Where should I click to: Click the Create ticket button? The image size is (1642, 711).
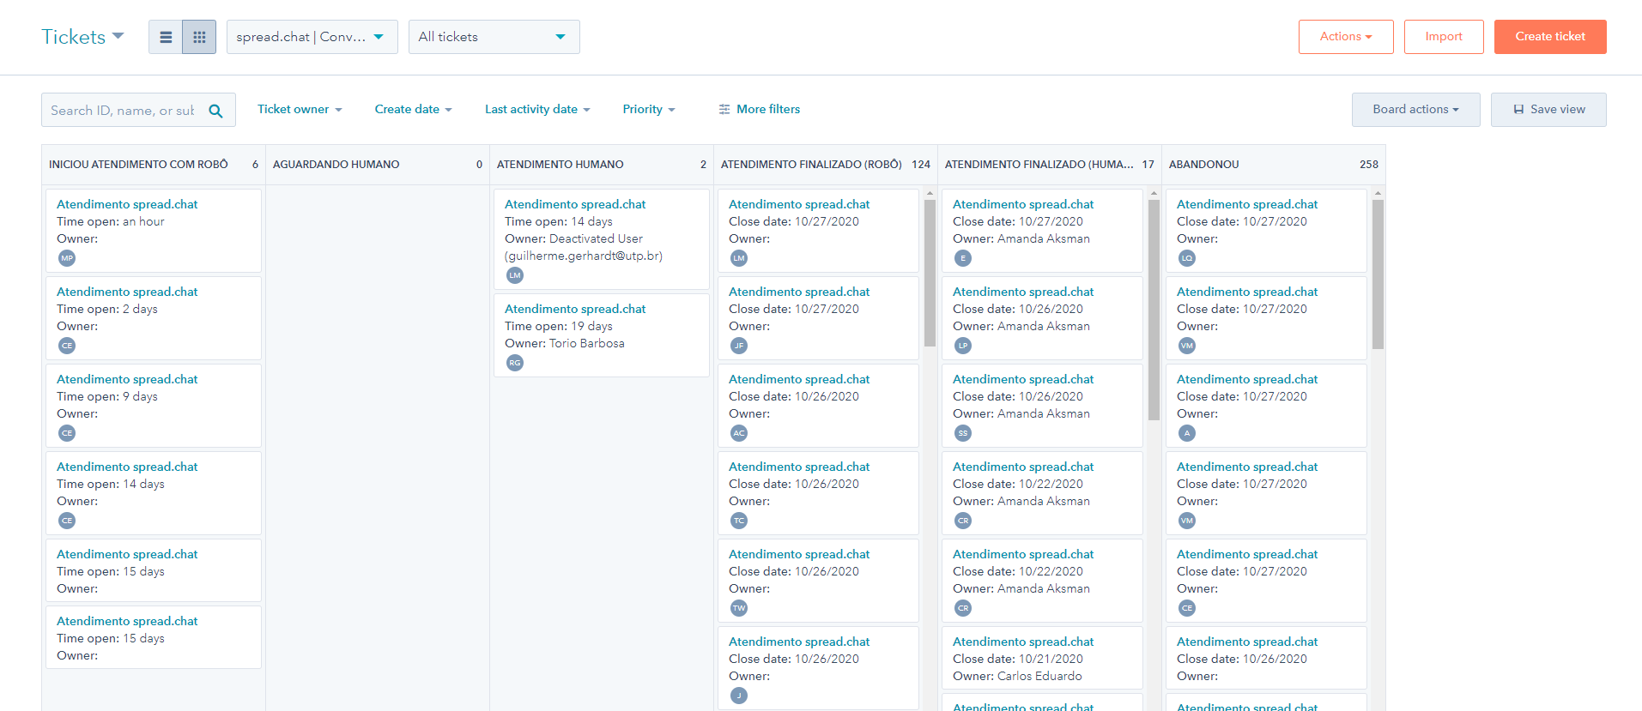point(1550,37)
